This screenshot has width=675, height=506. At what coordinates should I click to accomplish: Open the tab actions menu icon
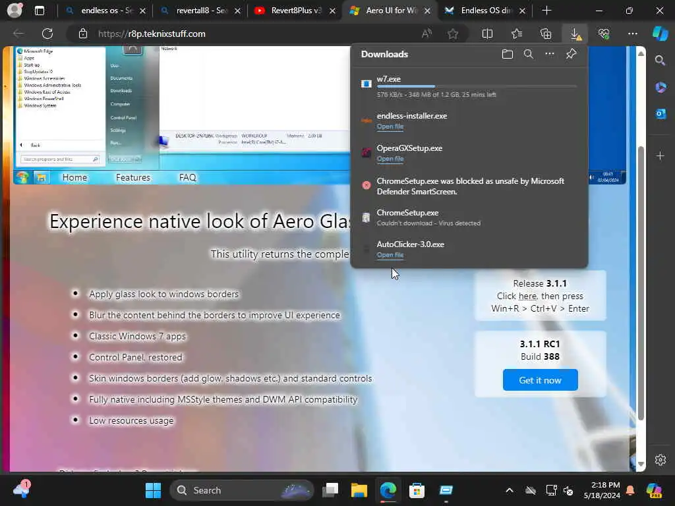coord(39,11)
